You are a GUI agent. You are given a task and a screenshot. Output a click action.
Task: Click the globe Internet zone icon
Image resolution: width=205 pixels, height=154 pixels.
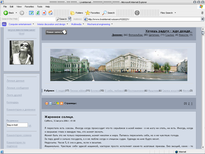[x=177, y=152]
